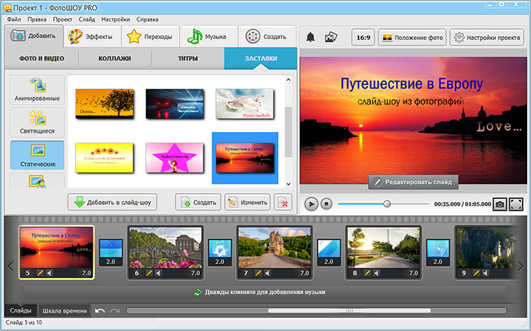The image size is (531, 331).
Task: Switch to the Шкала времени view
Action: [65, 311]
